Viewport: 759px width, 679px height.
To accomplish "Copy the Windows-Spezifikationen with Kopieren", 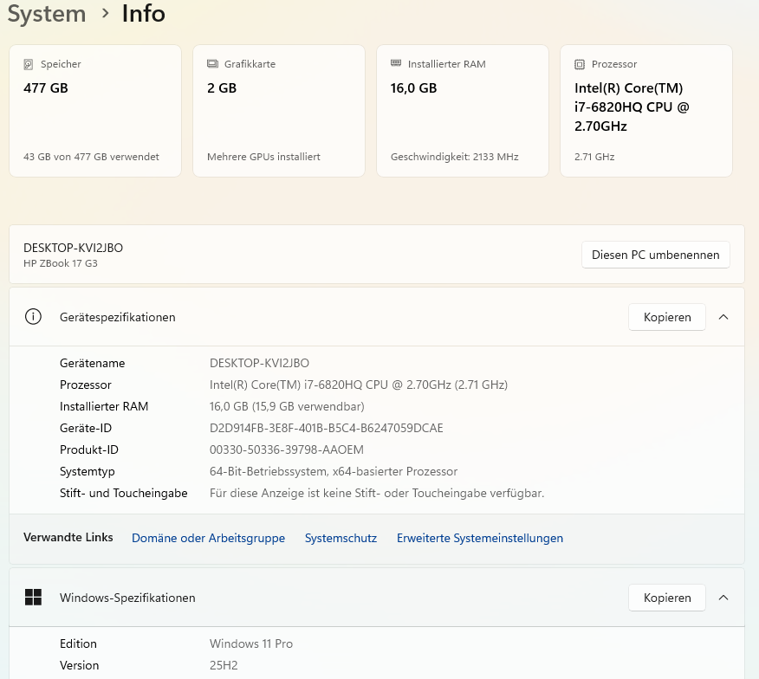I will coord(667,598).
